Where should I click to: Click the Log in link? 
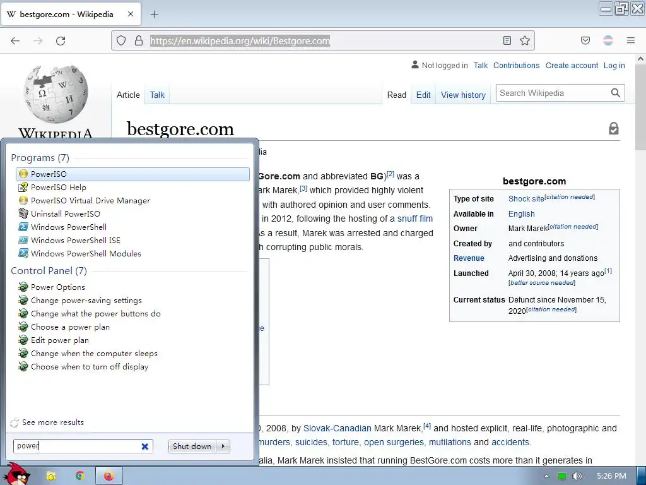click(x=614, y=65)
